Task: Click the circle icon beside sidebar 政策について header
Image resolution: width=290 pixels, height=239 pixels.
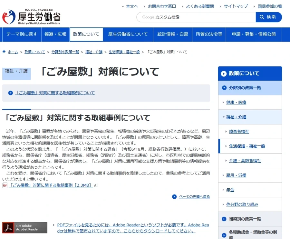Action: click(224, 74)
